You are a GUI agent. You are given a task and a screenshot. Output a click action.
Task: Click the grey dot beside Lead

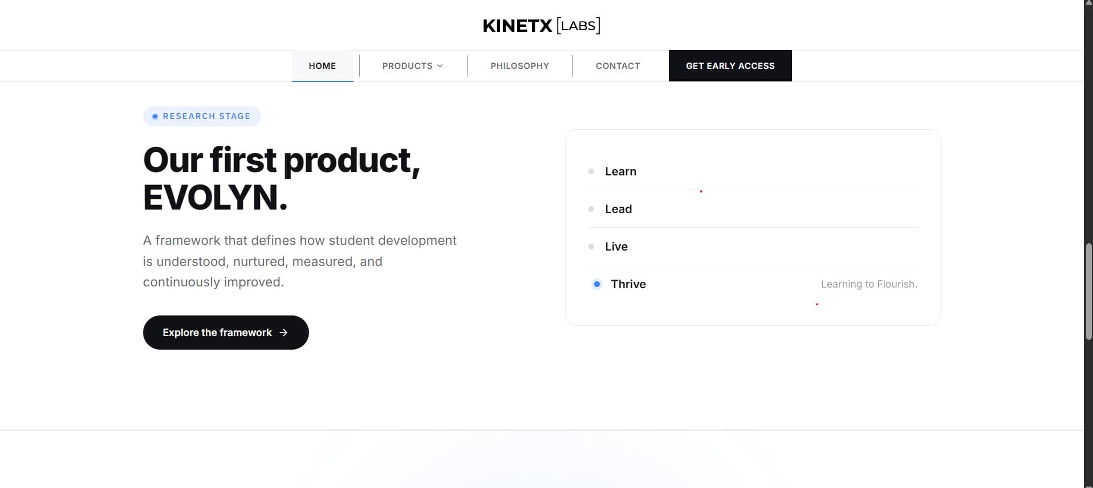point(591,209)
